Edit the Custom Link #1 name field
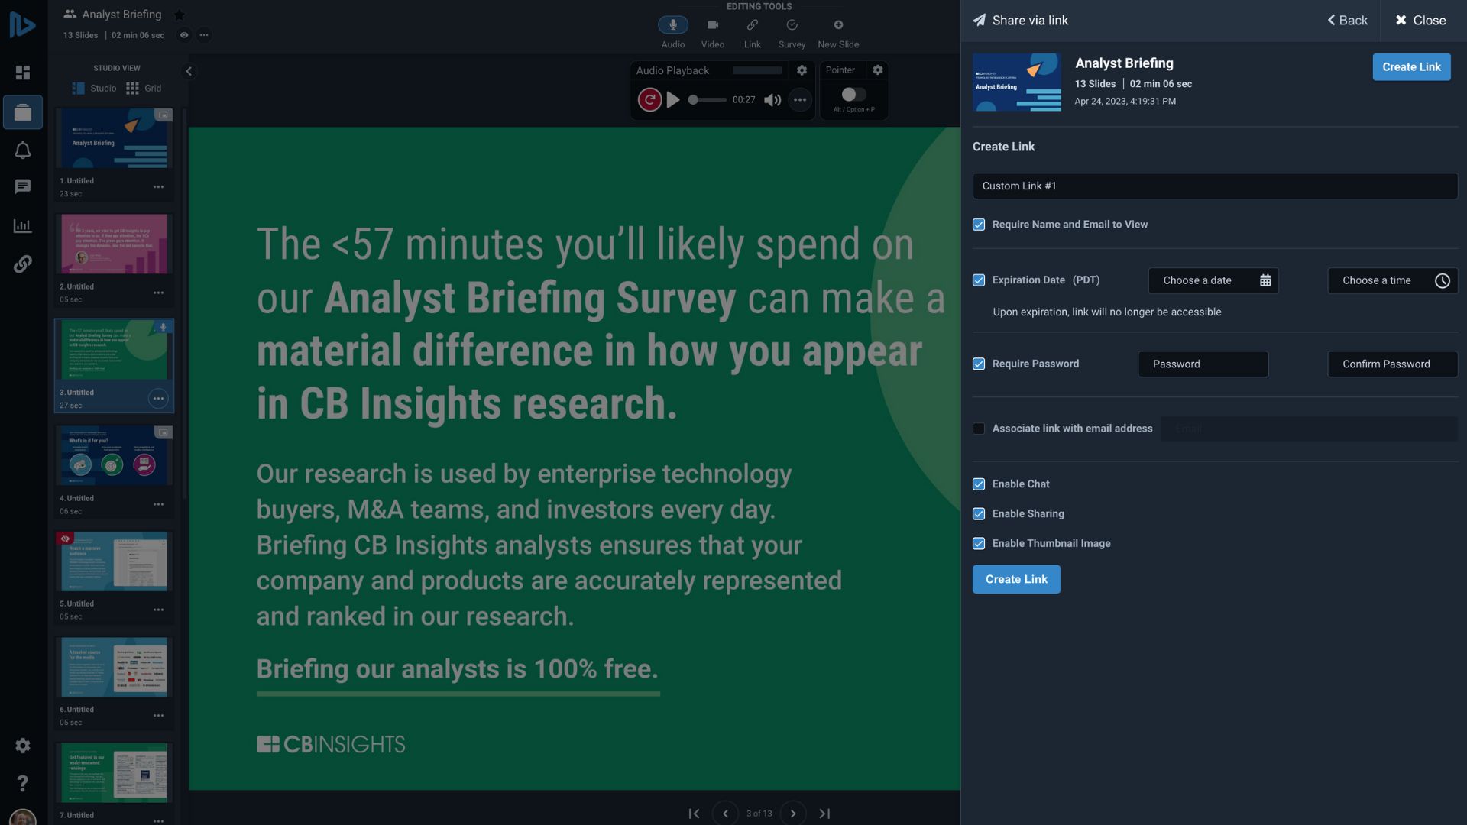This screenshot has height=825, width=1467. pos(1215,186)
